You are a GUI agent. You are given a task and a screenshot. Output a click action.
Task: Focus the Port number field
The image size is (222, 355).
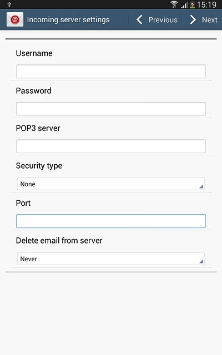click(x=111, y=221)
